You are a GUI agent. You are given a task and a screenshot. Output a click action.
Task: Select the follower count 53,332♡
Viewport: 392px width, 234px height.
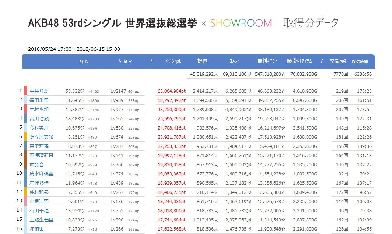click(x=75, y=91)
